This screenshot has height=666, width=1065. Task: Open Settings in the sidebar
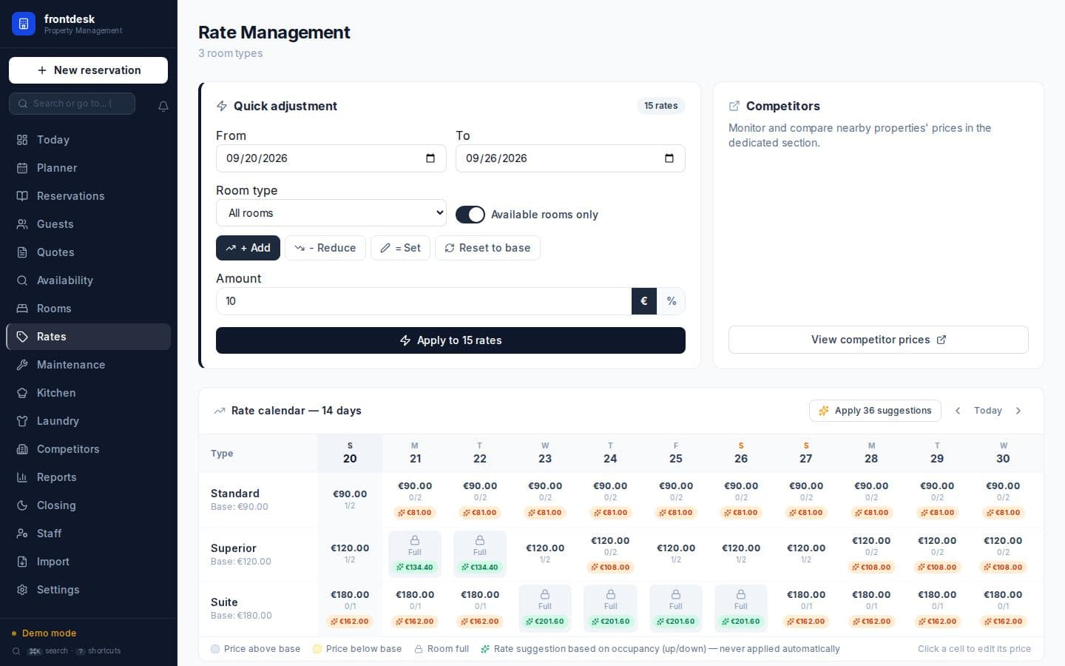(x=88, y=590)
